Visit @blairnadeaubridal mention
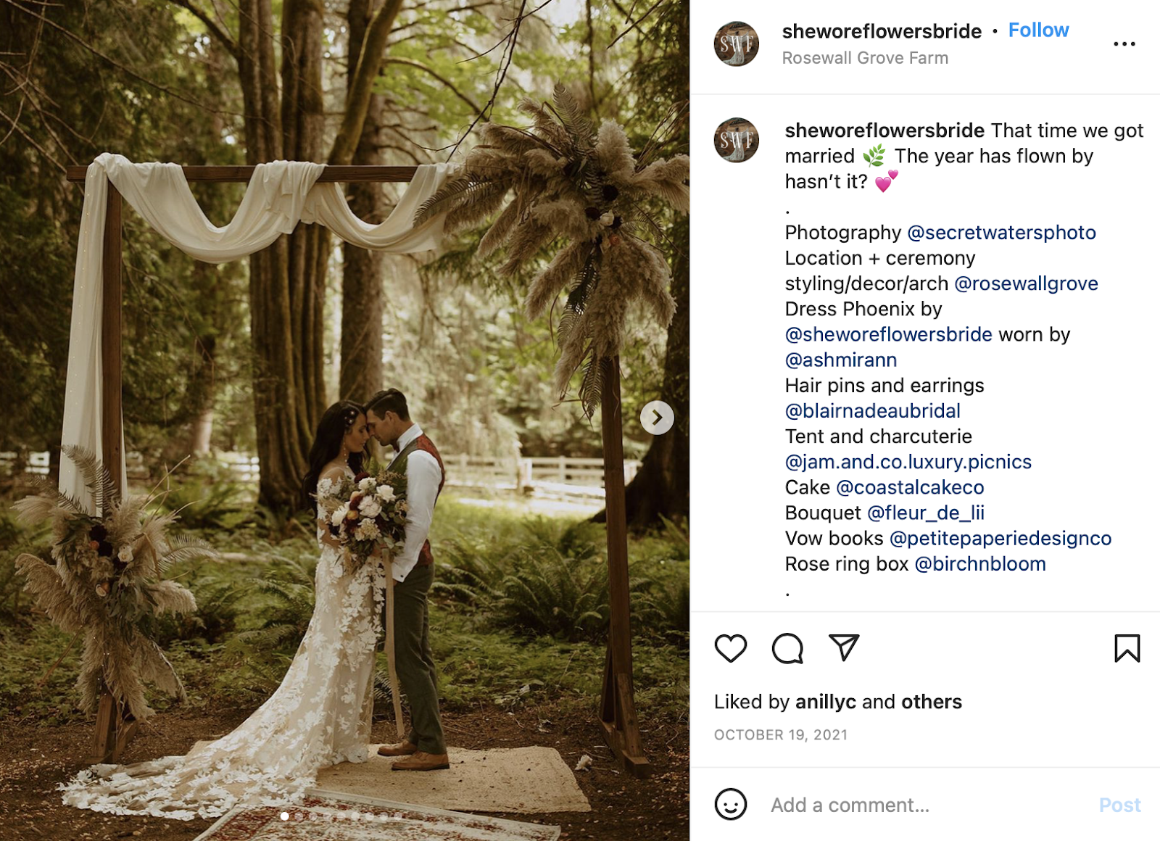 coord(872,411)
